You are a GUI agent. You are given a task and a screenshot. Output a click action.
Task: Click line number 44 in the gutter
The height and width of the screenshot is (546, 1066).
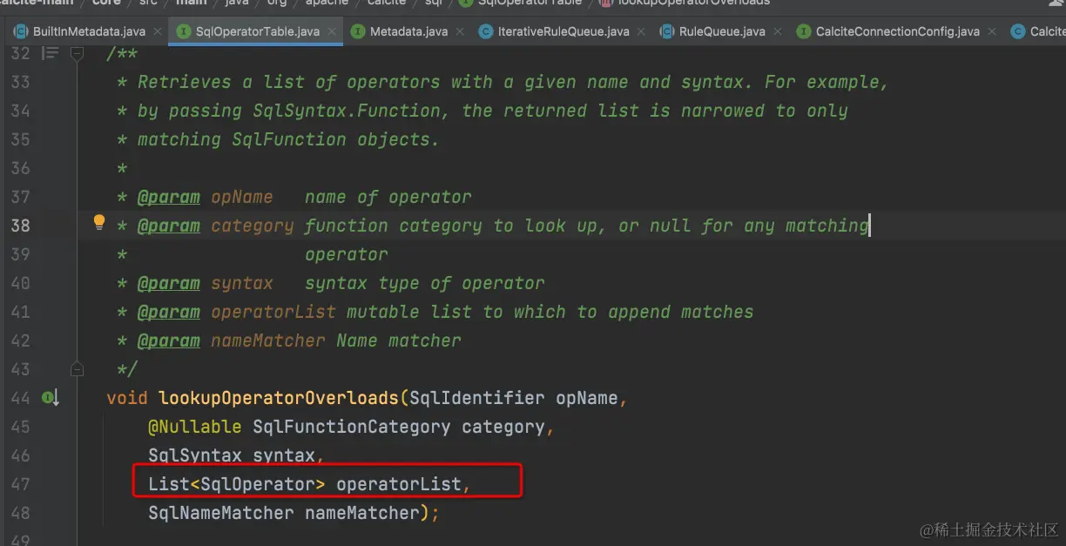pos(20,398)
